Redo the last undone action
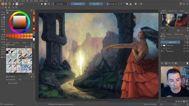 pos(16,8)
